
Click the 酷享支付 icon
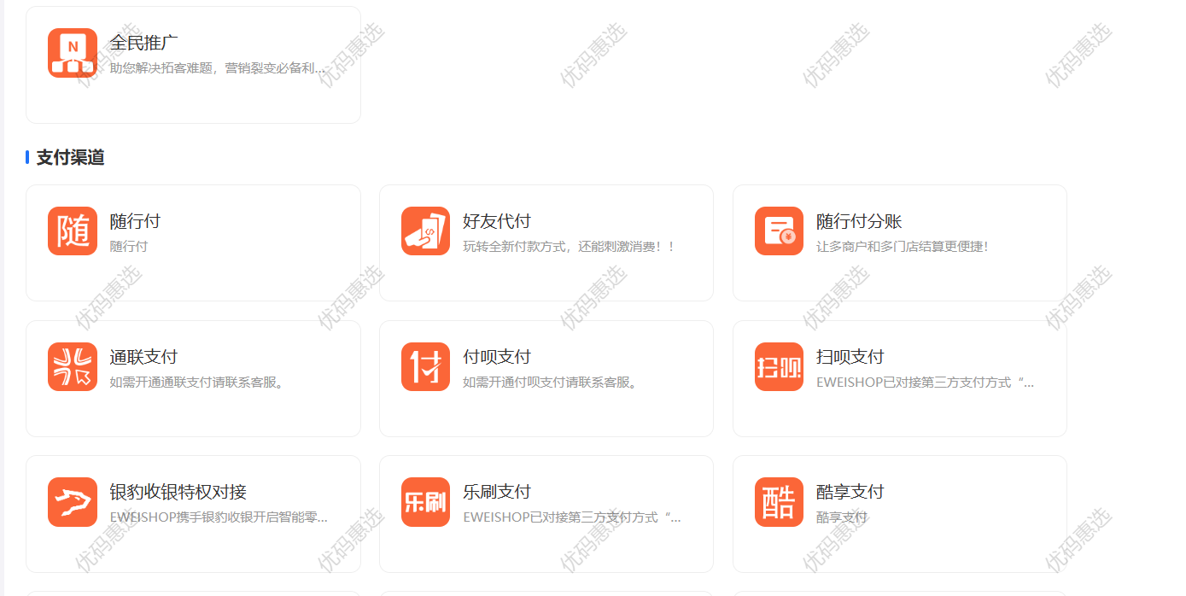(779, 502)
